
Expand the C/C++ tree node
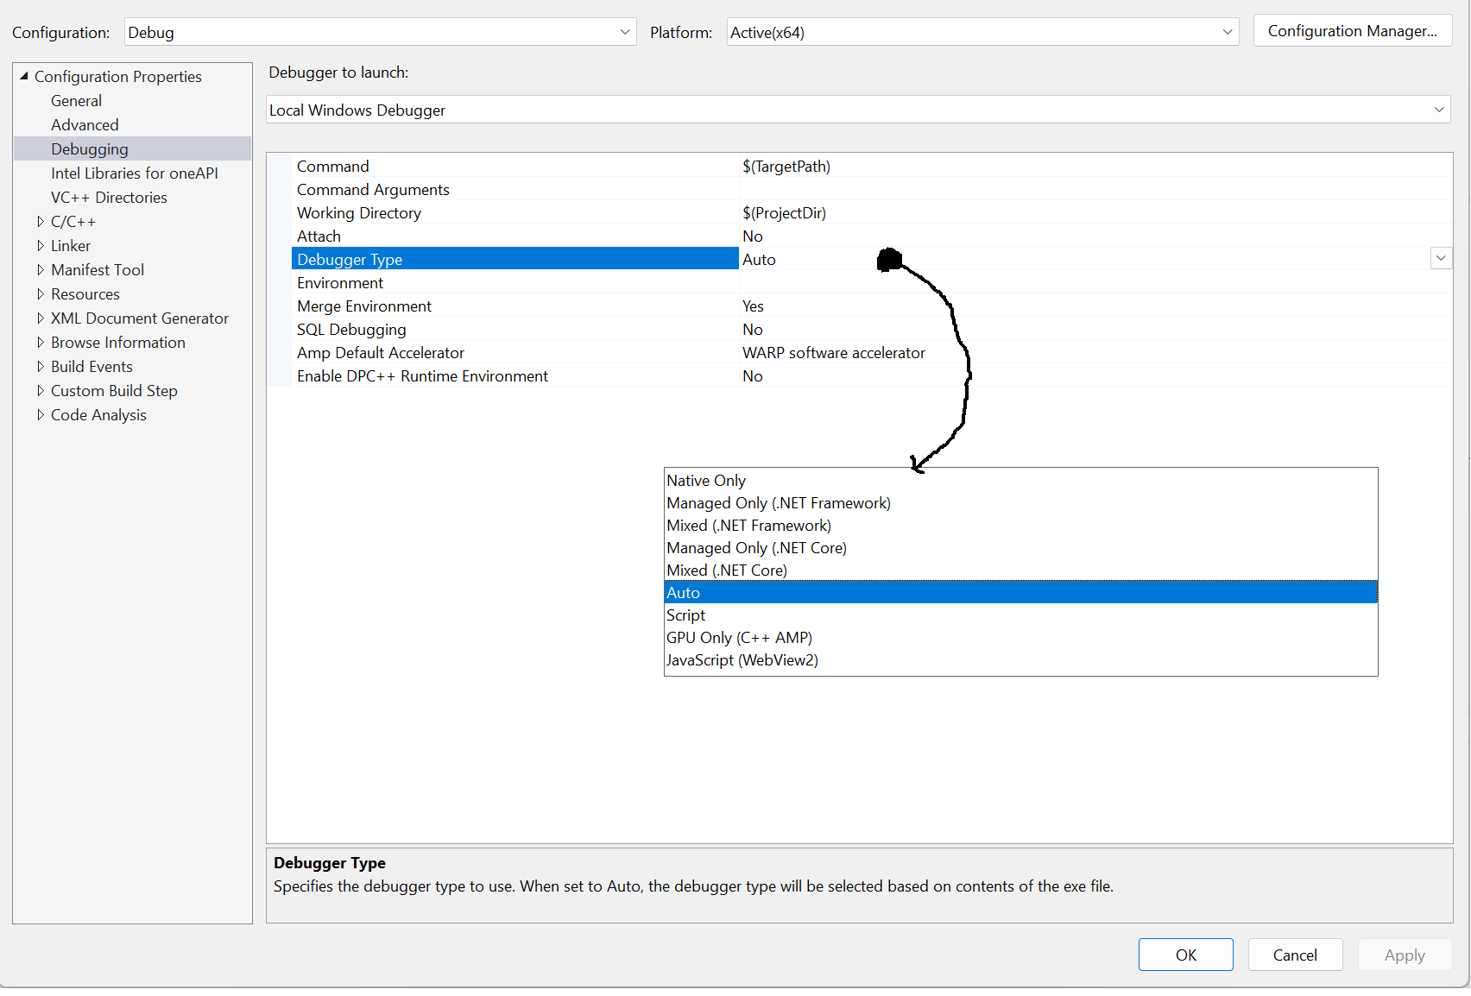click(x=41, y=222)
